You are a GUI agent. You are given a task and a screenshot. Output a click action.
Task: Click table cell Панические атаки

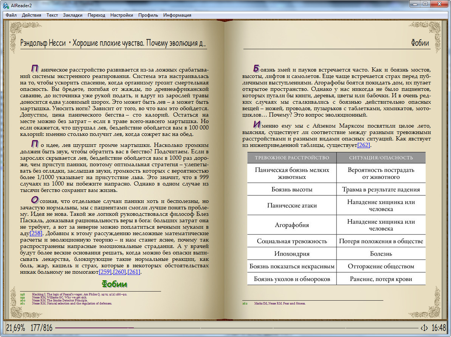click(x=292, y=205)
